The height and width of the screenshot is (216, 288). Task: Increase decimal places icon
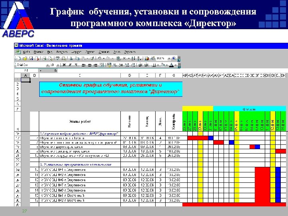click(127, 65)
